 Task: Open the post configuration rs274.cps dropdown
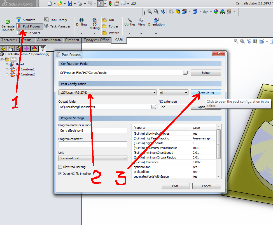tap(108, 93)
